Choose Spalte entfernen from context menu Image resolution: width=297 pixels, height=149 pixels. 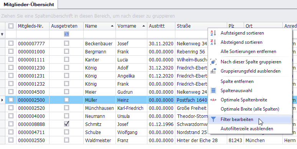click(x=237, y=81)
